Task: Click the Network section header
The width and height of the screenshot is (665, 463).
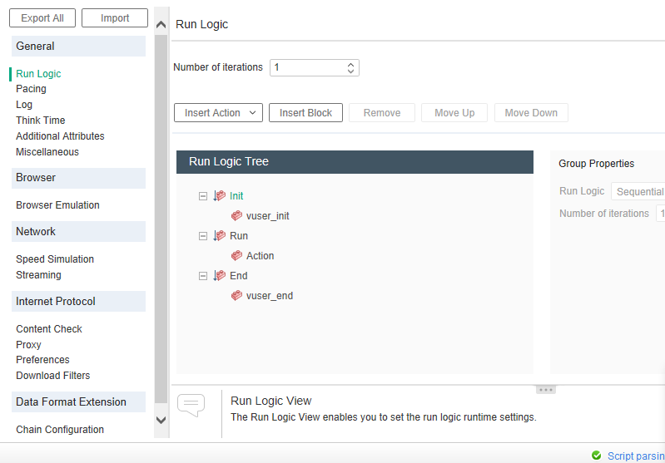Action: pos(78,231)
